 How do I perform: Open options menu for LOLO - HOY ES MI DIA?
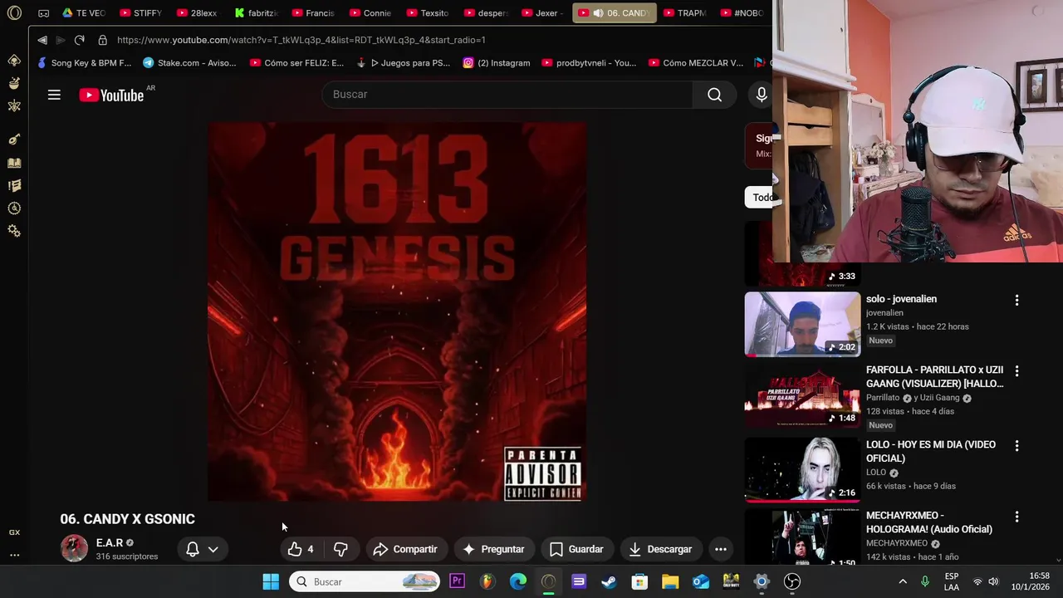point(1016,445)
